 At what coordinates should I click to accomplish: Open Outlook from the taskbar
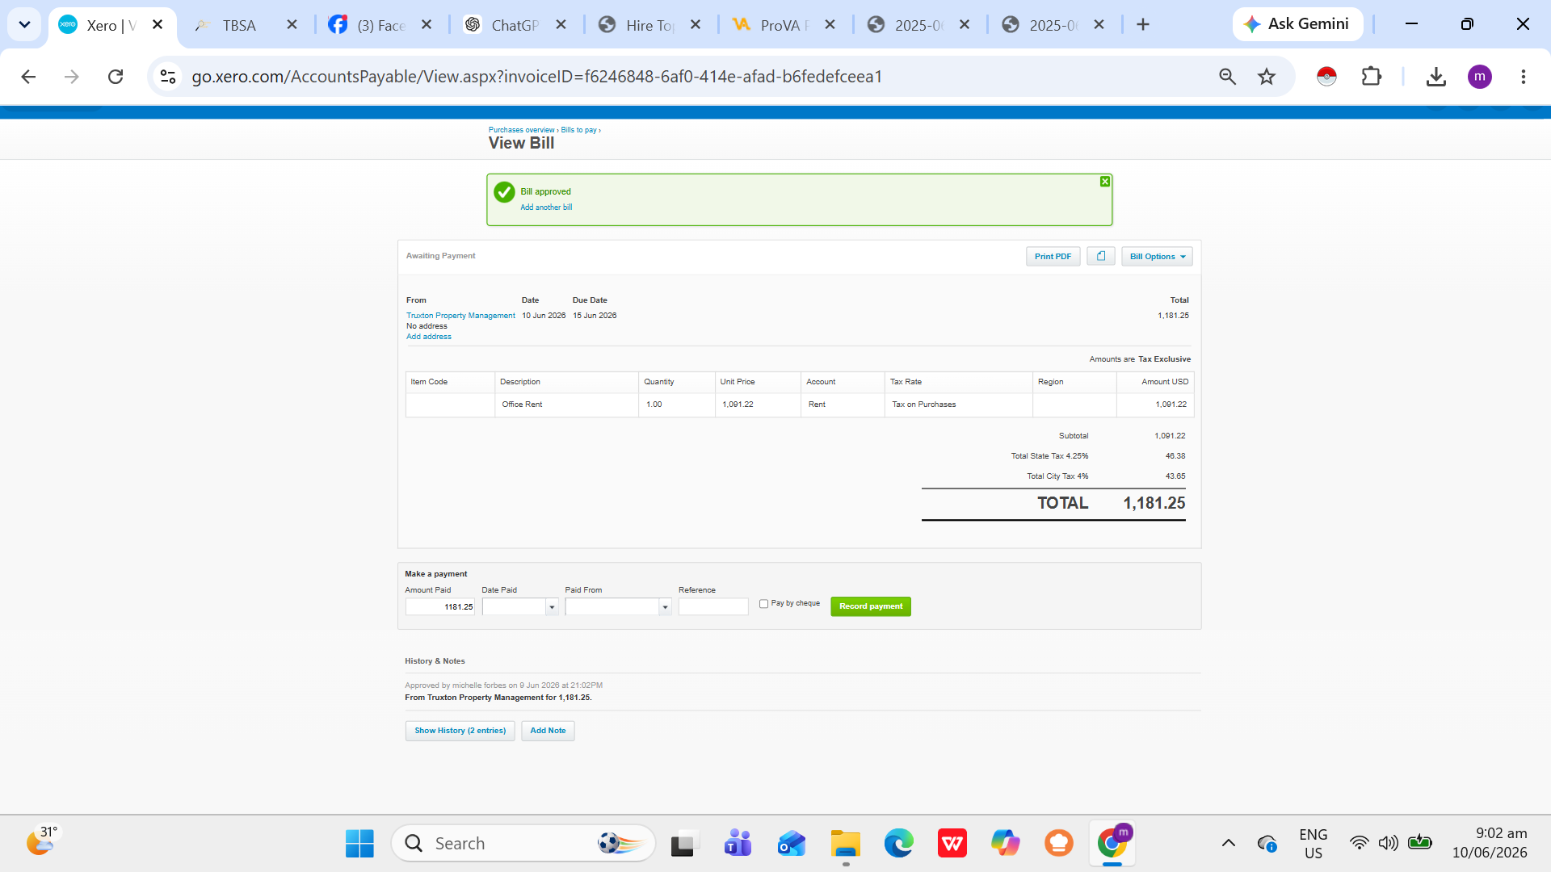(792, 844)
